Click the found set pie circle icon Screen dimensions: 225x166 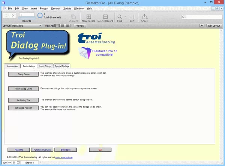[x=40, y=15]
